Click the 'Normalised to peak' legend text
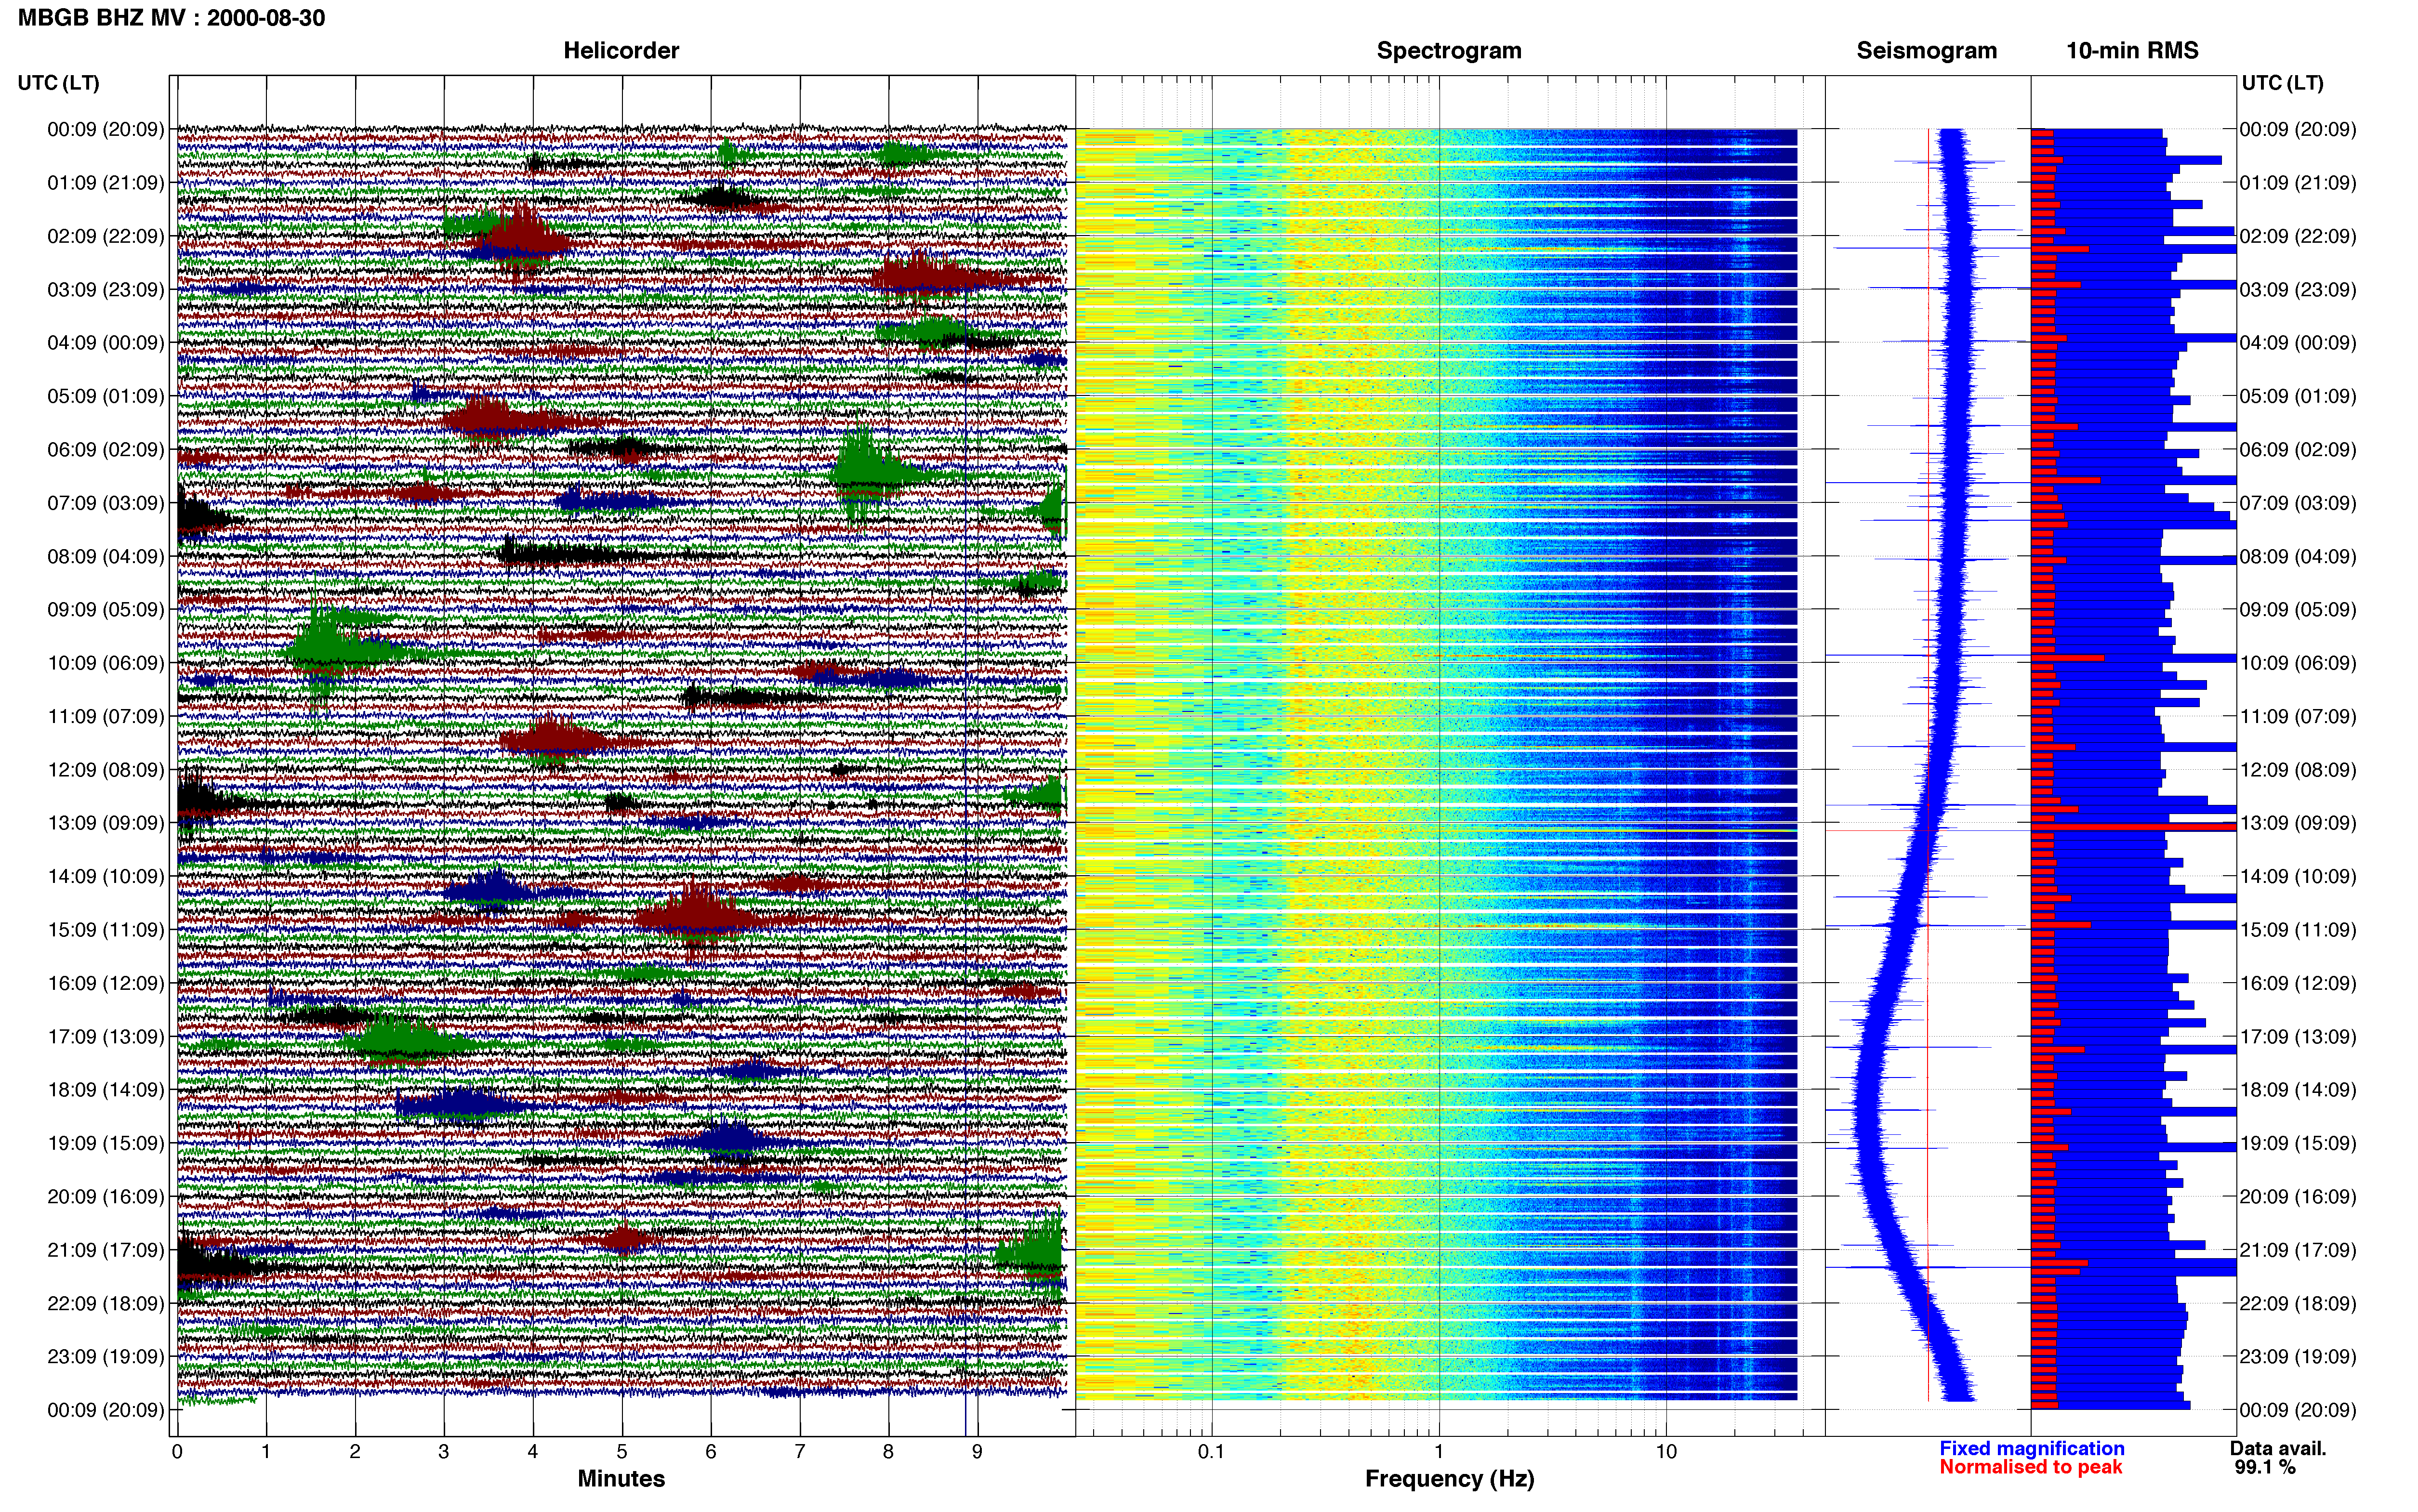This screenshot has height=1512, width=2418. pos(2031,1467)
